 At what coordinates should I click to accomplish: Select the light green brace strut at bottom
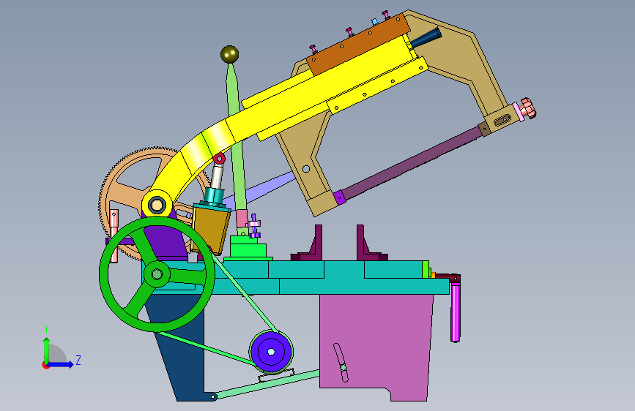point(267,384)
